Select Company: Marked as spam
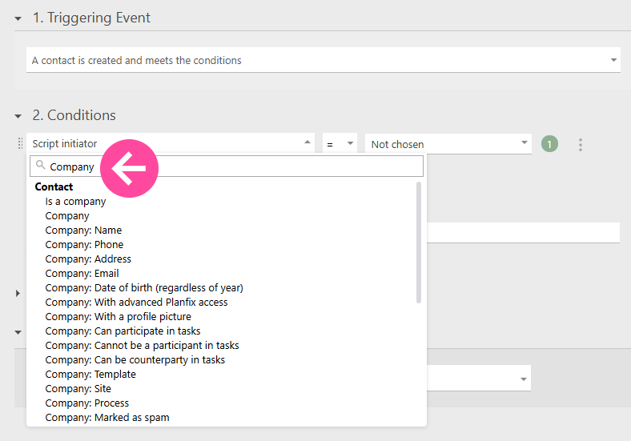Viewport: 631px width, 441px height. click(107, 418)
